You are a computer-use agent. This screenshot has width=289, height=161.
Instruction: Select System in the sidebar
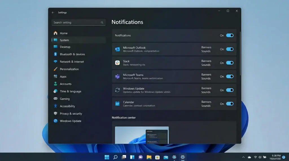(x=79, y=40)
